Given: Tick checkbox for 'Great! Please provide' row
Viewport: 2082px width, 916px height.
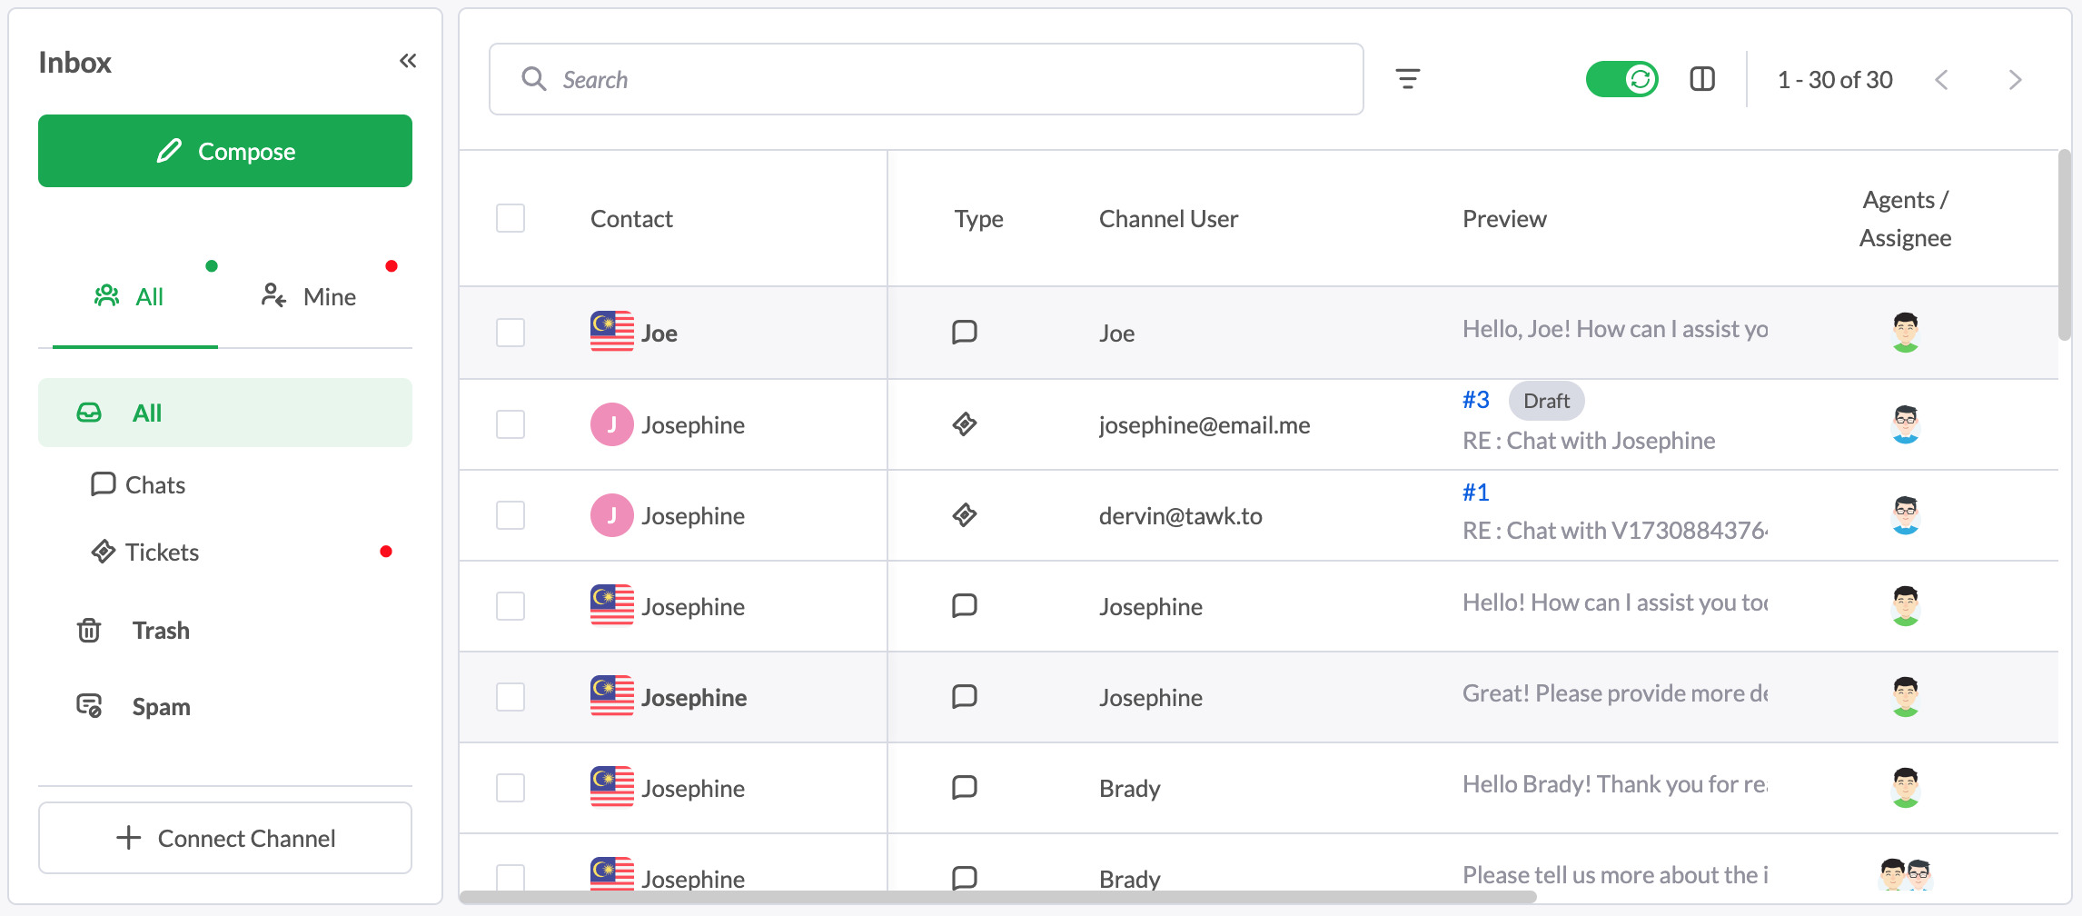Looking at the screenshot, I should coord(511,697).
